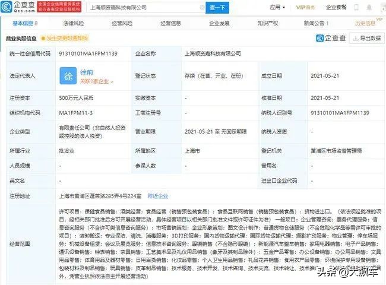Select region value 上海市
This screenshot has height=285, width=386.
click(x=192, y=151)
